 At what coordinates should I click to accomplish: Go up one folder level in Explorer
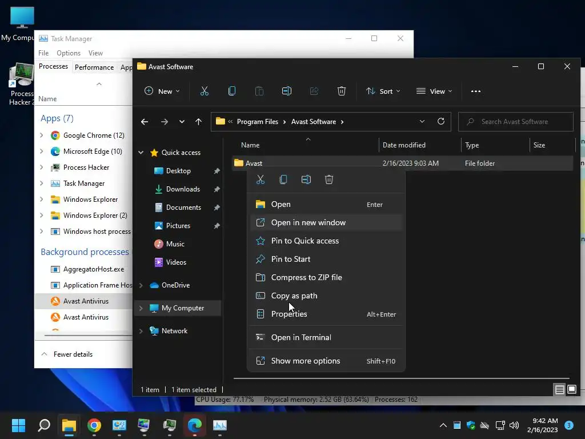pyautogui.click(x=198, y=122)
